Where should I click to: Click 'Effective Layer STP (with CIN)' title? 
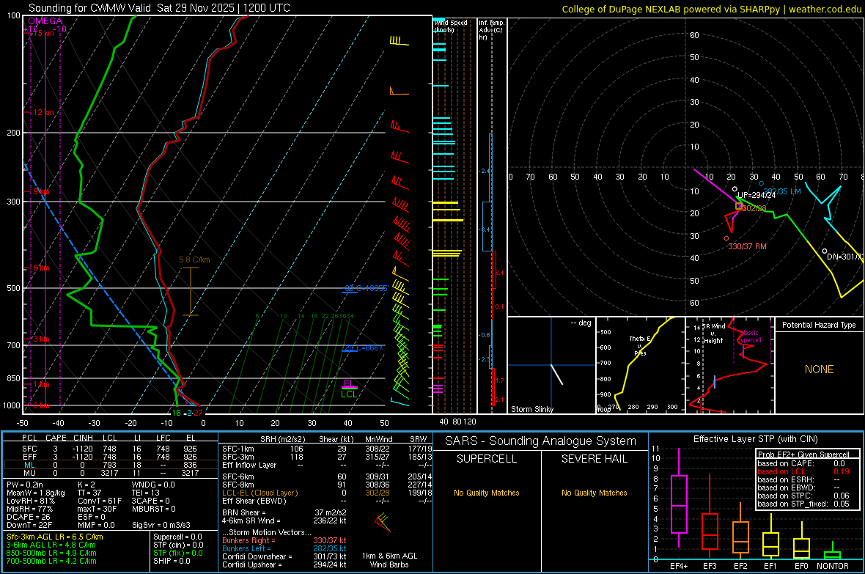click(755, 439)
